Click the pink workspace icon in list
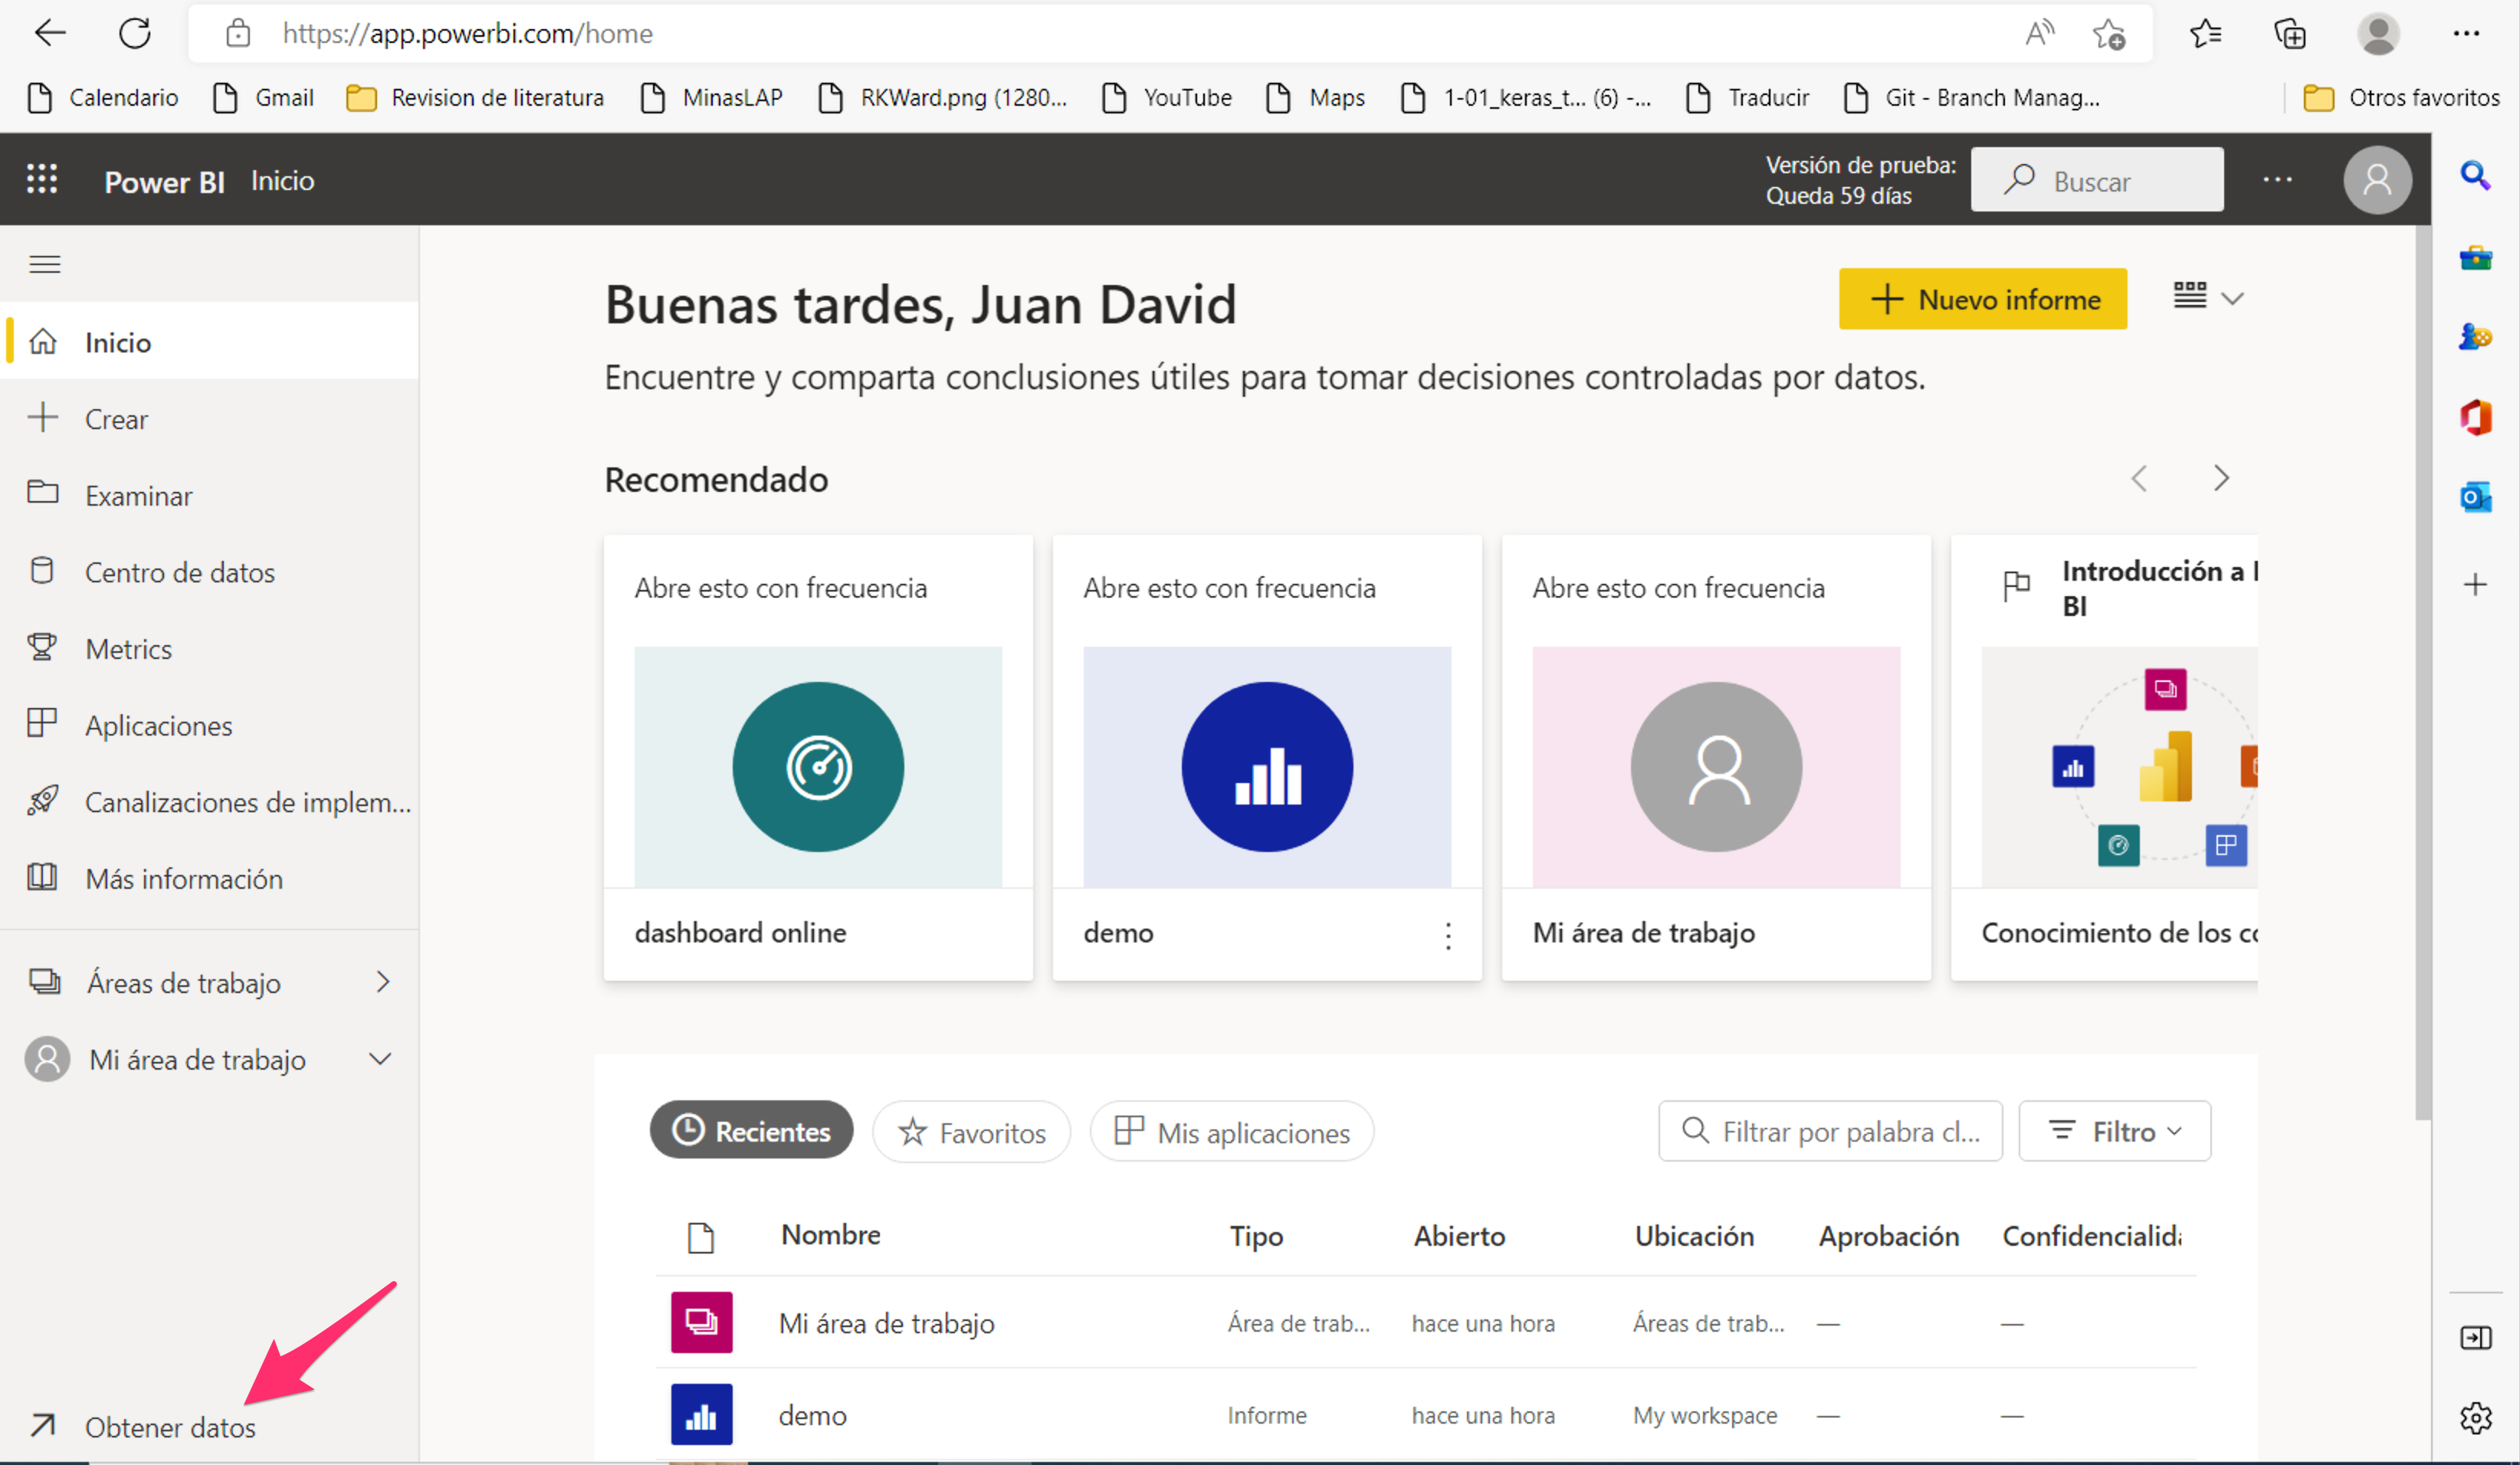2520x1465 pixels. click(701, 1322)
